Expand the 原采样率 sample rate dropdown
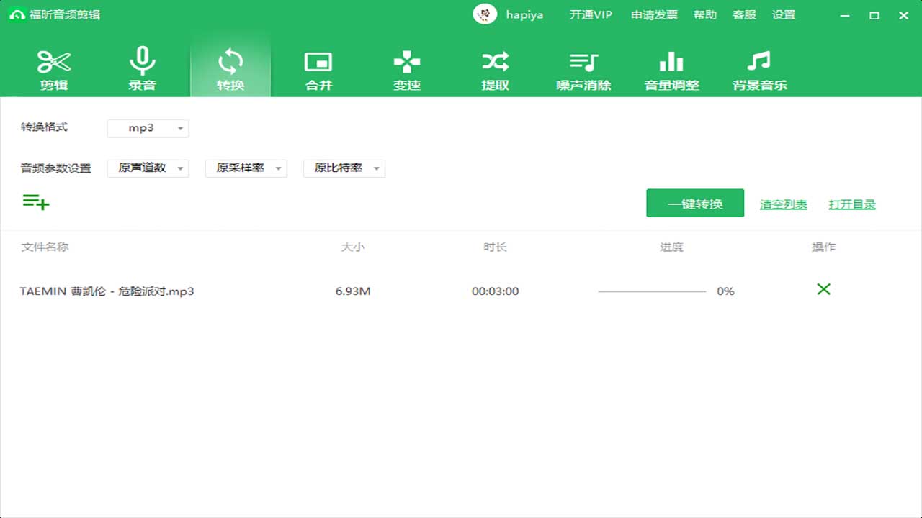The width and height of the screenshot is (922, 518). [246, 168]
